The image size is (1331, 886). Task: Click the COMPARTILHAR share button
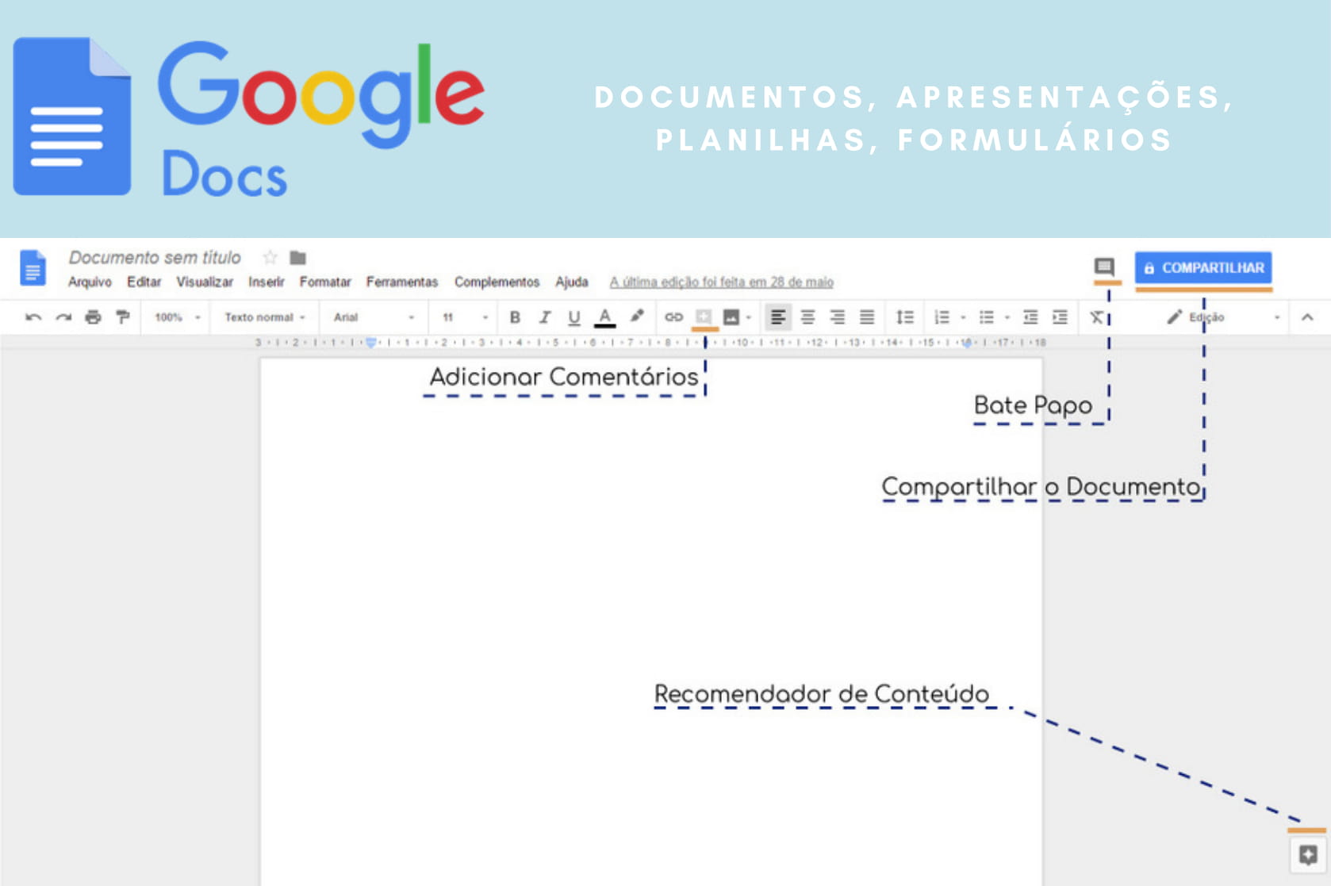click(1203, 268)
